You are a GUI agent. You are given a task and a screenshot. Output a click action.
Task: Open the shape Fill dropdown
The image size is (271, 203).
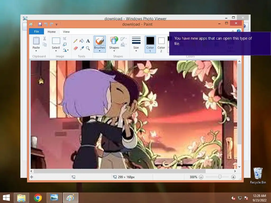point(124,45)
